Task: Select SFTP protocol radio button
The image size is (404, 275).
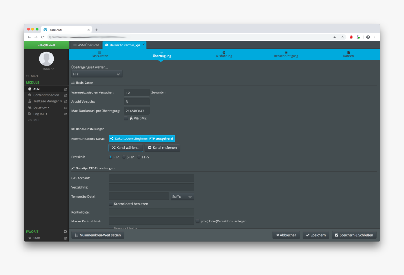Action: pos(124,157)
